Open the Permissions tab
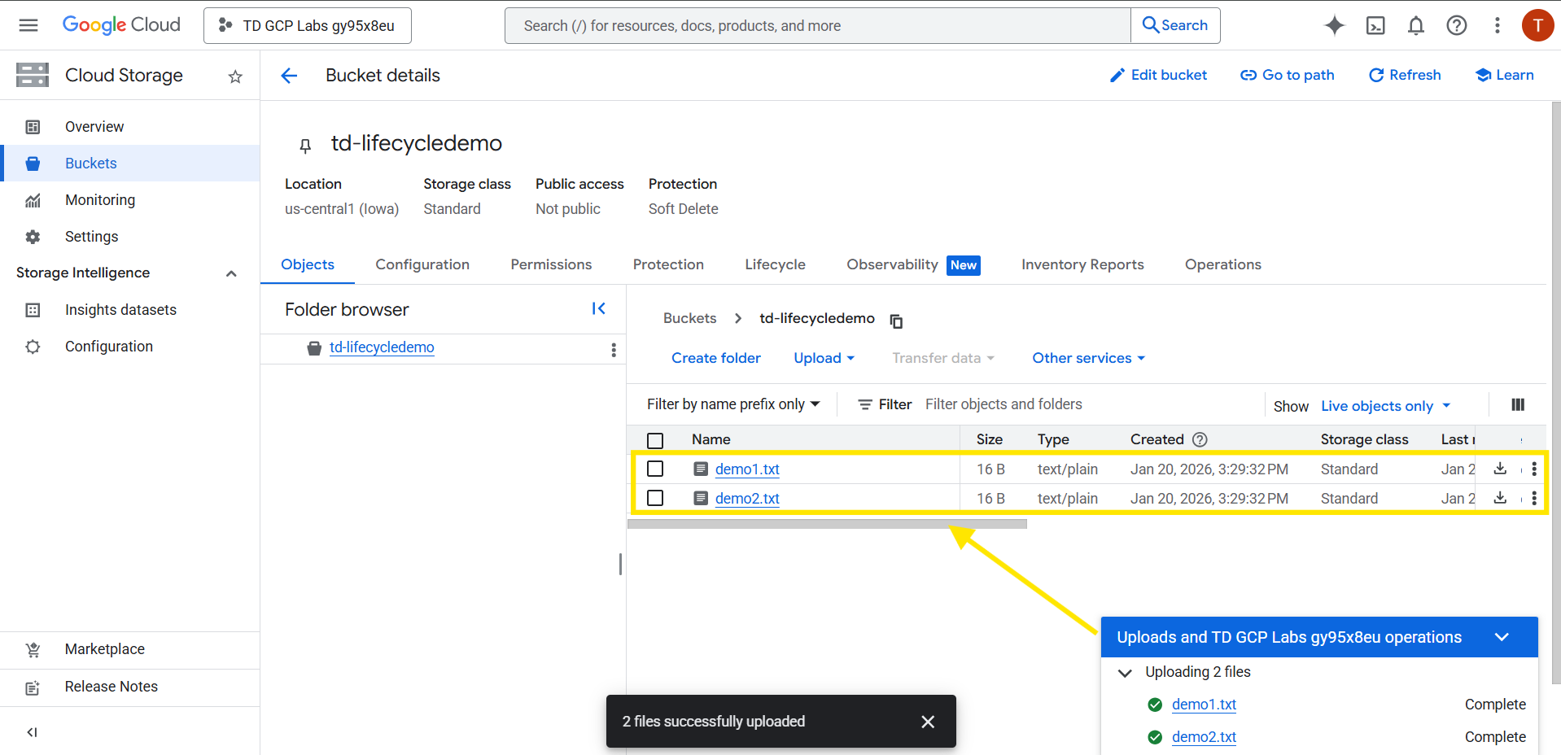 [551, 264]
